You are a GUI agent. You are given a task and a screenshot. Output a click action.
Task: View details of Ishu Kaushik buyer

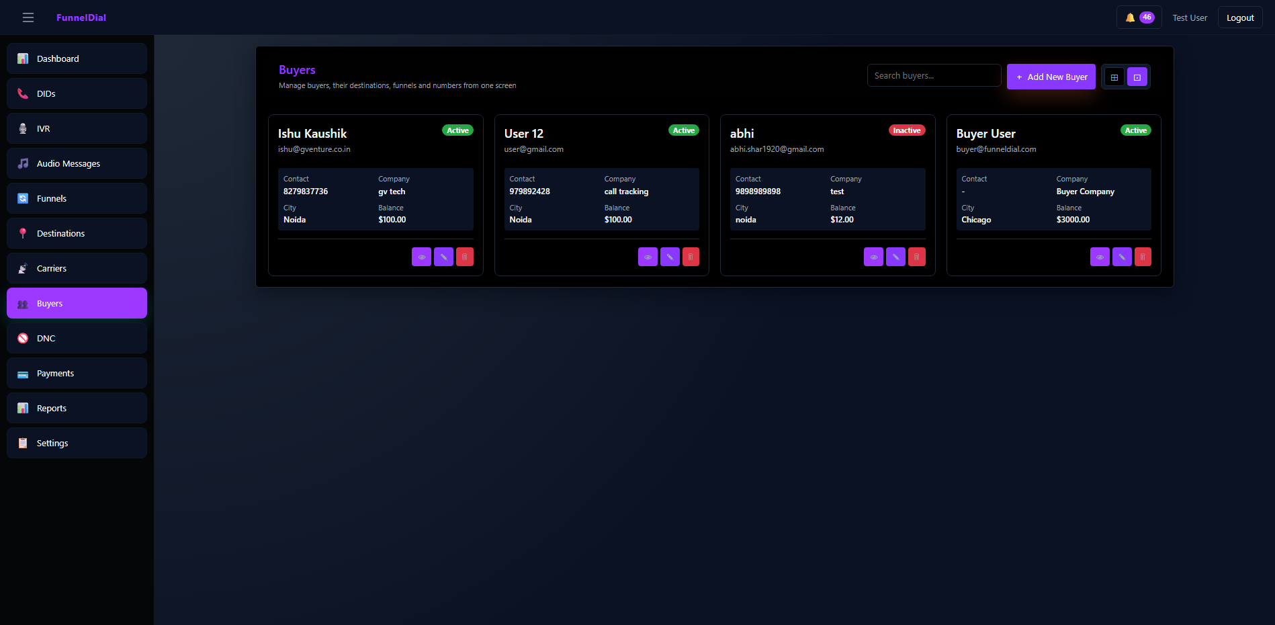pos(421,257)
